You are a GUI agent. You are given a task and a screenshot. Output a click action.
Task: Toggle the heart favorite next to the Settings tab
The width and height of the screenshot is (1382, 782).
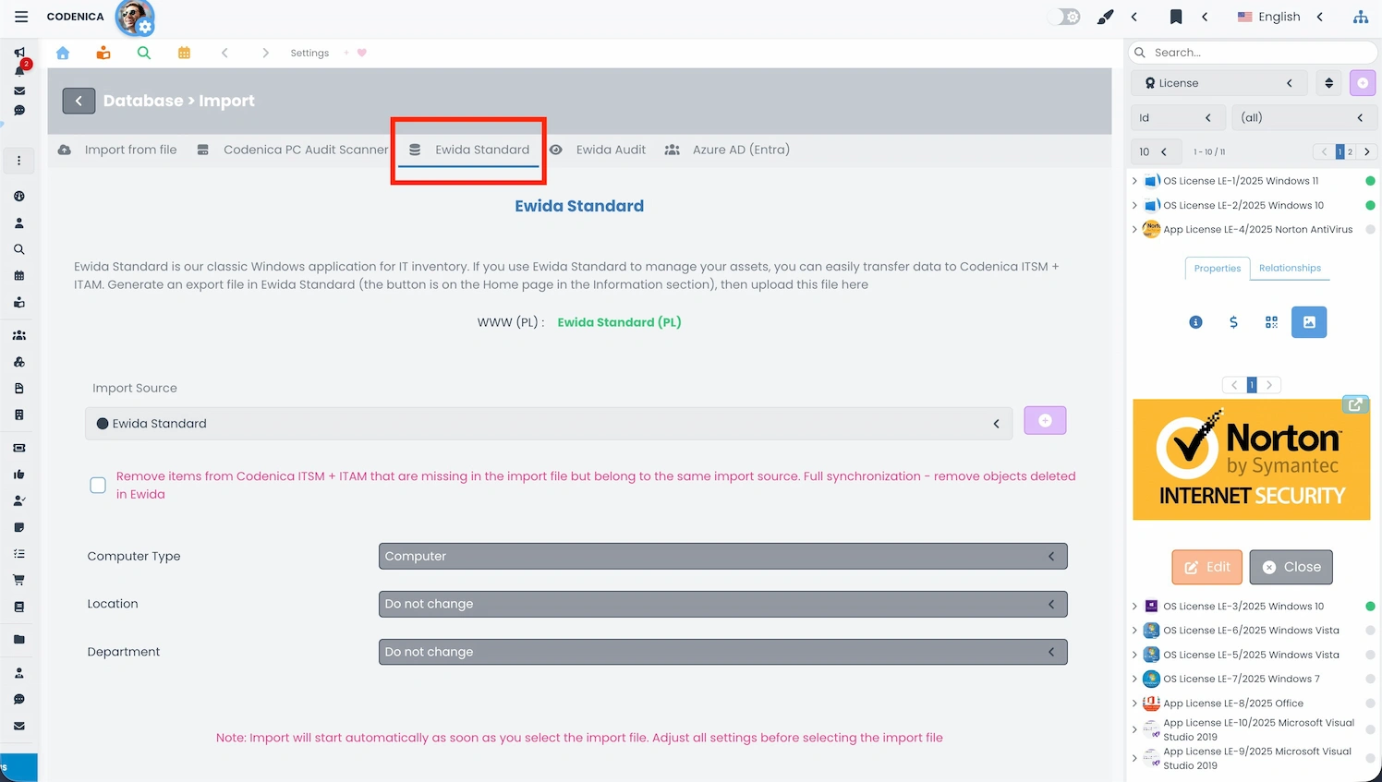[360, 53]
